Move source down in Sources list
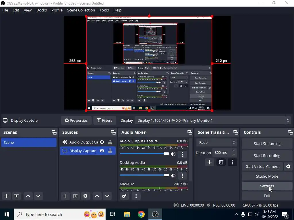 [x=107, y=196]
